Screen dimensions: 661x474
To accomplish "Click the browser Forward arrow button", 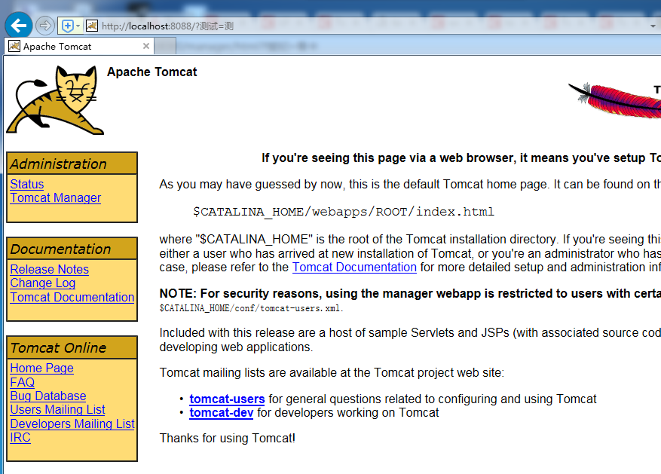I will [45, 26].
